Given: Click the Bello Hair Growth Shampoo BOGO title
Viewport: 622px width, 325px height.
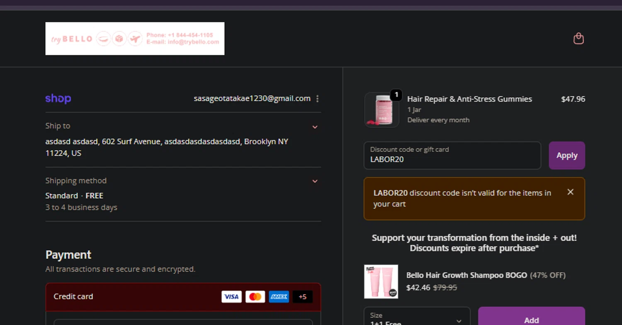Looking at the screenshot, I should point(466,275).
